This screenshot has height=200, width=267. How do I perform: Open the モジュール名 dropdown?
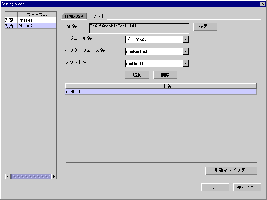point(186,39)
